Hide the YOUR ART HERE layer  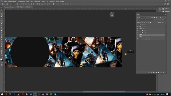point(138,39)
